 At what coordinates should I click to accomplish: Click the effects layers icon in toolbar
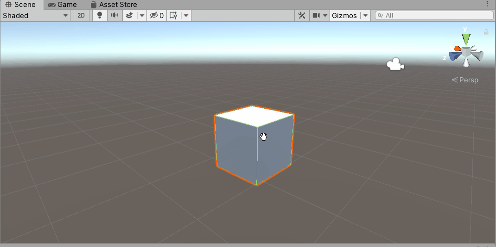coord(130,15)
